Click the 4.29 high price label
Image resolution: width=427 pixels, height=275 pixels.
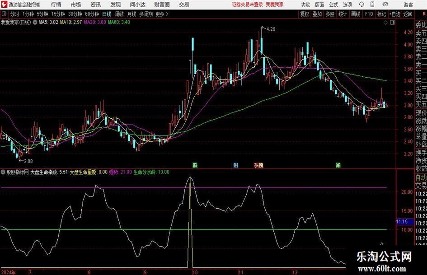tap(271, 29)
